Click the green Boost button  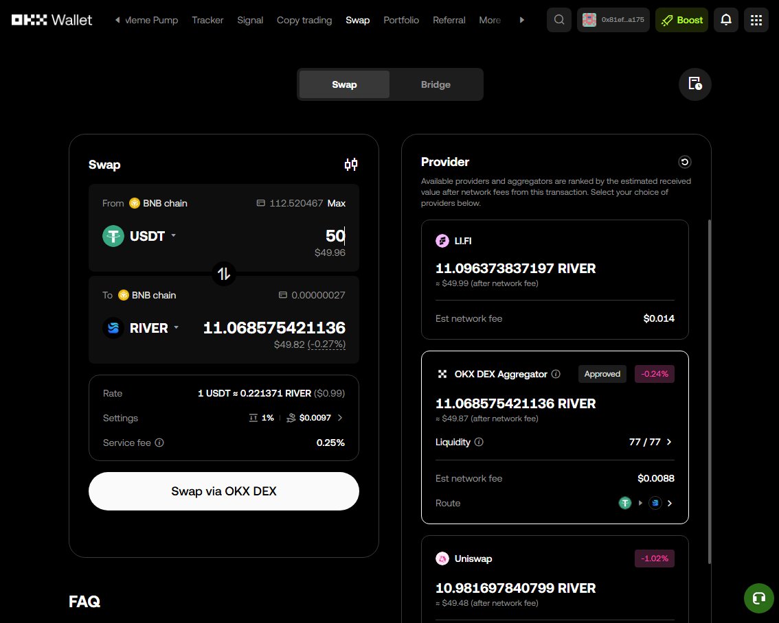pyautogui.click(x=681, y=20)
